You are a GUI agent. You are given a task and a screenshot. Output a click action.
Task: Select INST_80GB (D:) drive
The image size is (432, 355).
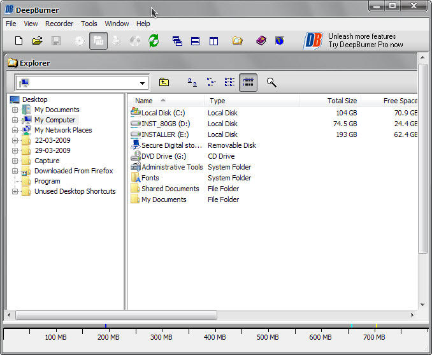point(166,124)
